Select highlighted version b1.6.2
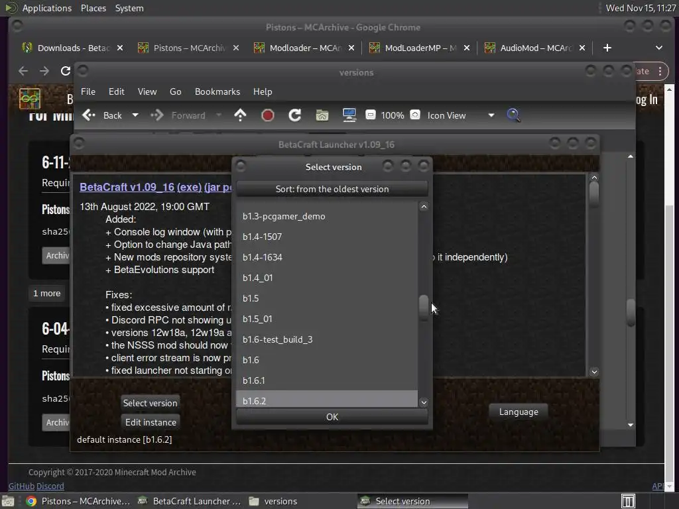Screen dimensions: 679x509 tap(327, 400)
